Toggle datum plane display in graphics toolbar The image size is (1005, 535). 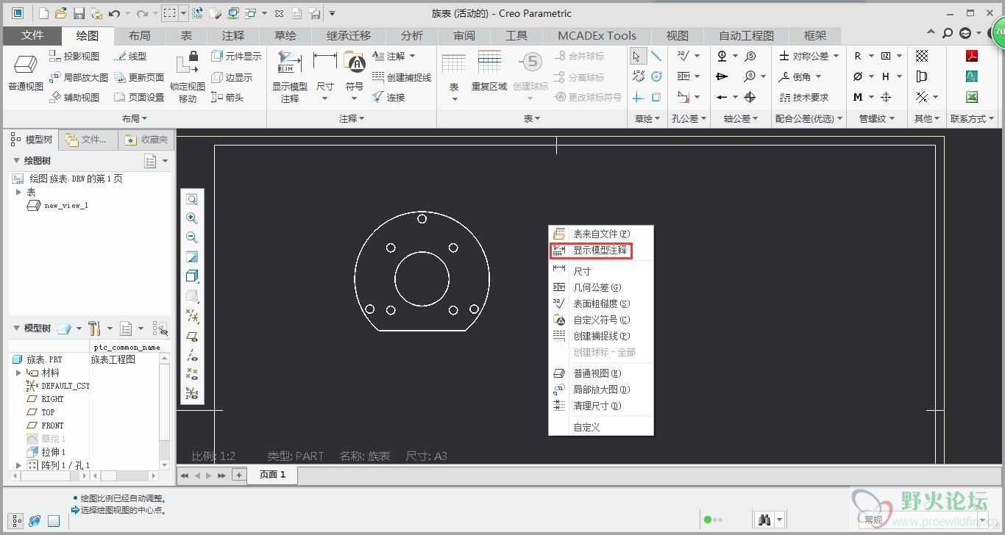coord(192,337)
